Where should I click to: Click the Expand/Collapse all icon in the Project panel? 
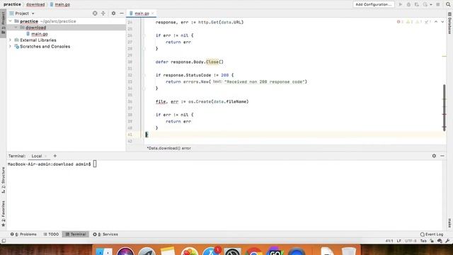pos(103,13)
